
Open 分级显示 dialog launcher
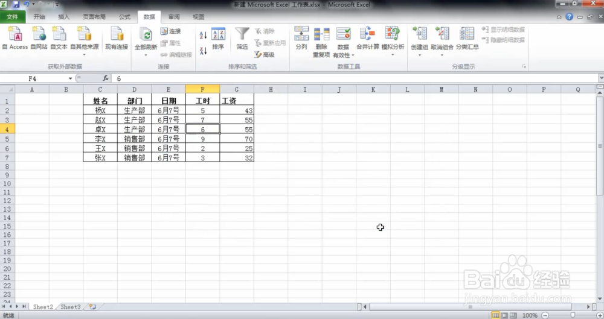coord(524,66)
